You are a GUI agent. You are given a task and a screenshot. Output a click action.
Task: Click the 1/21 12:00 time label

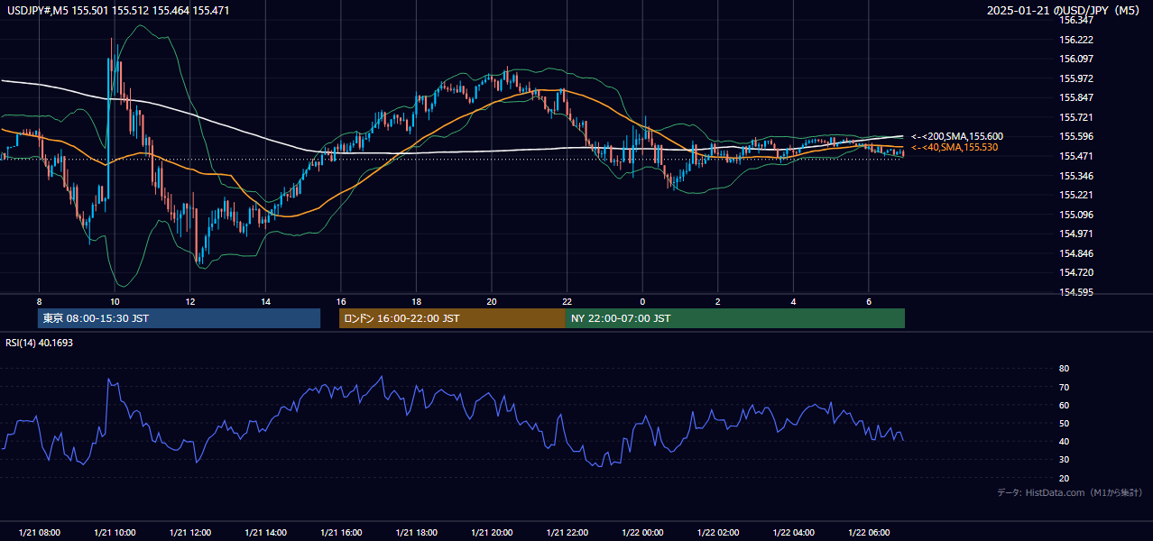click(190, 533)
